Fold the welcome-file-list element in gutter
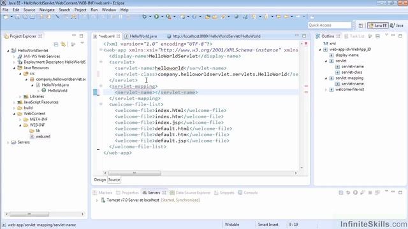 point(101,104)
